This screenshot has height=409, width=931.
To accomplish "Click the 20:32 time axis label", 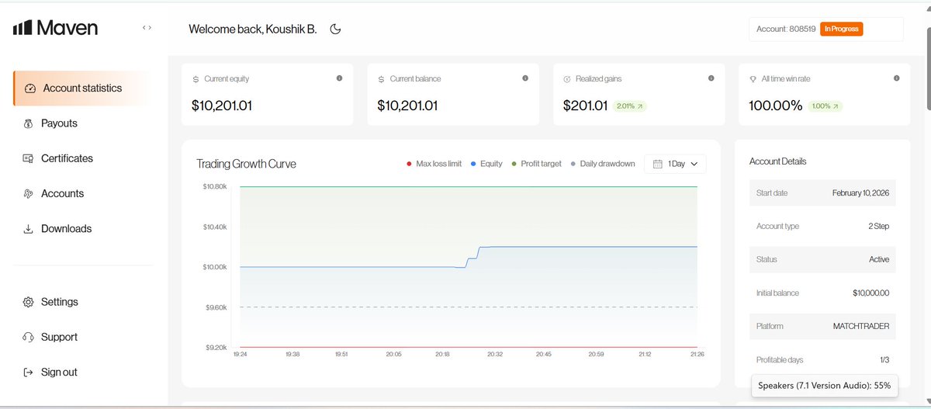I will point(495,354).
